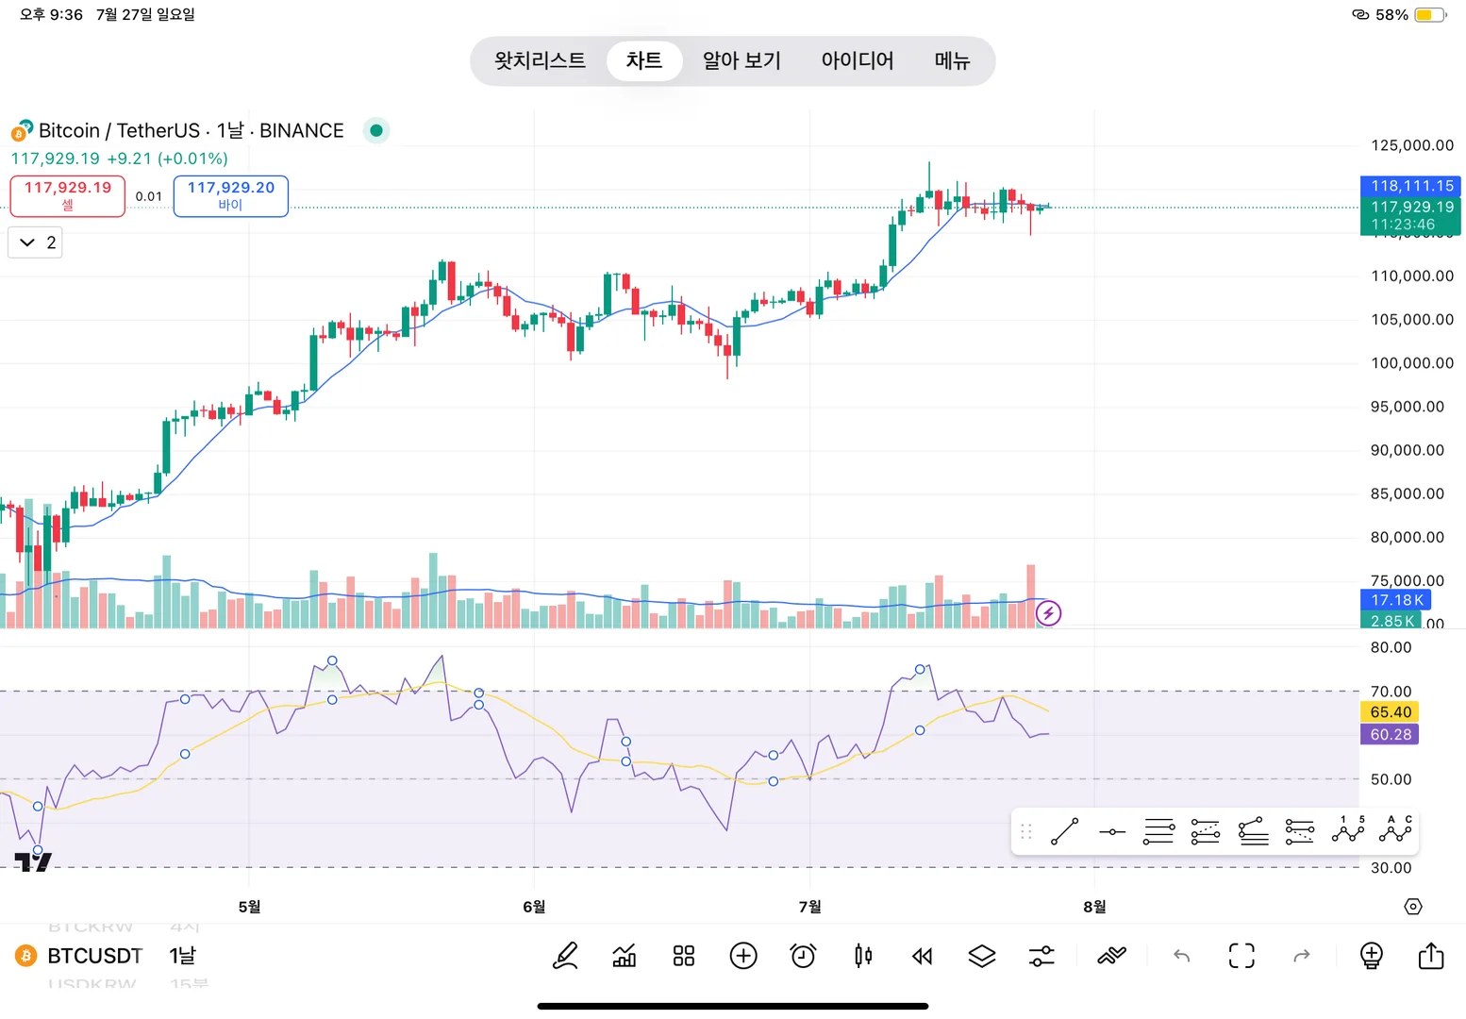
Task: Toggle the green market status indicator
Action: pyautogui.click(x=376, y=130)
